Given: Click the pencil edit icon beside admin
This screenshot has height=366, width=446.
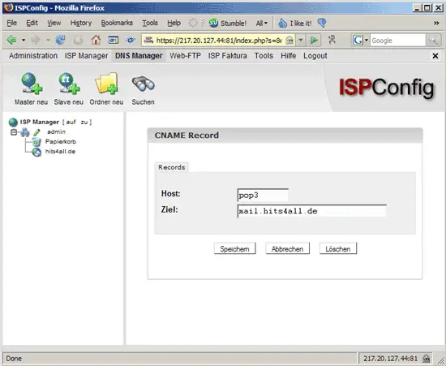Looking at the screenshot, I should (36, 132).
